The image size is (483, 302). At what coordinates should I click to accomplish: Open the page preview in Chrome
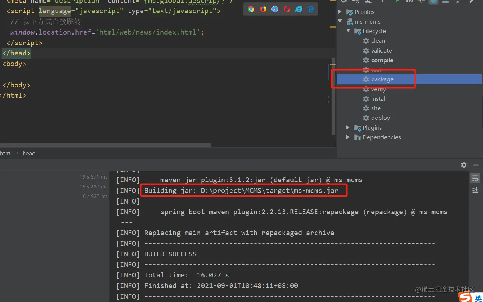click(x=251, y=10)
